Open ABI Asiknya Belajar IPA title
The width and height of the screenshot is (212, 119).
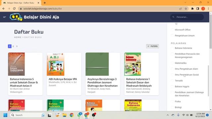point(63,79)
